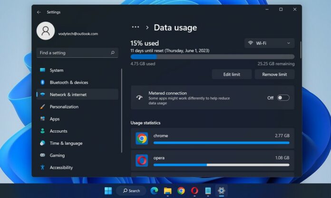Viewport: 331px width, 198px height.
Task: Click the 1.08 GB opera value
Action: pos(282,158)
